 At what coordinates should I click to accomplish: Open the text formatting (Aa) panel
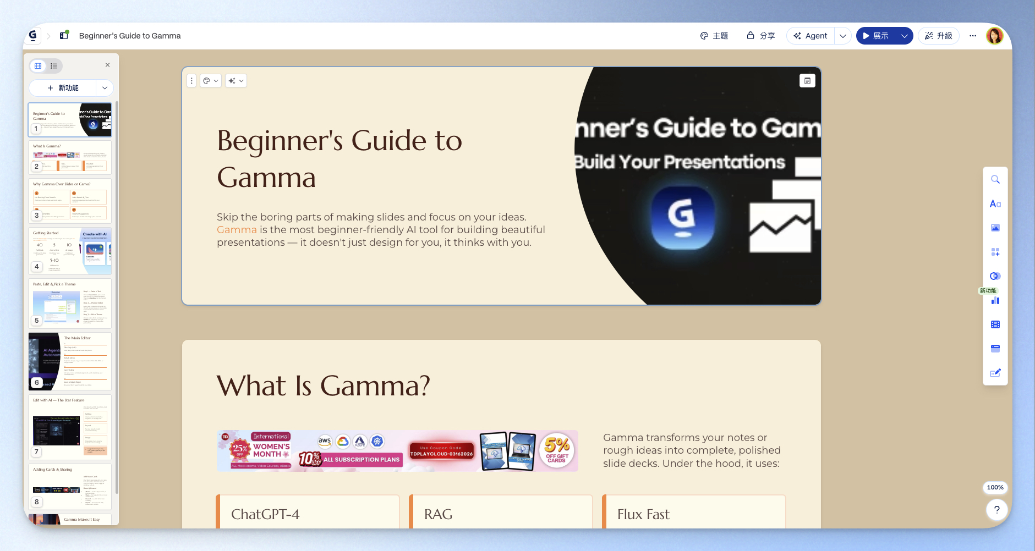coord(995,204)
